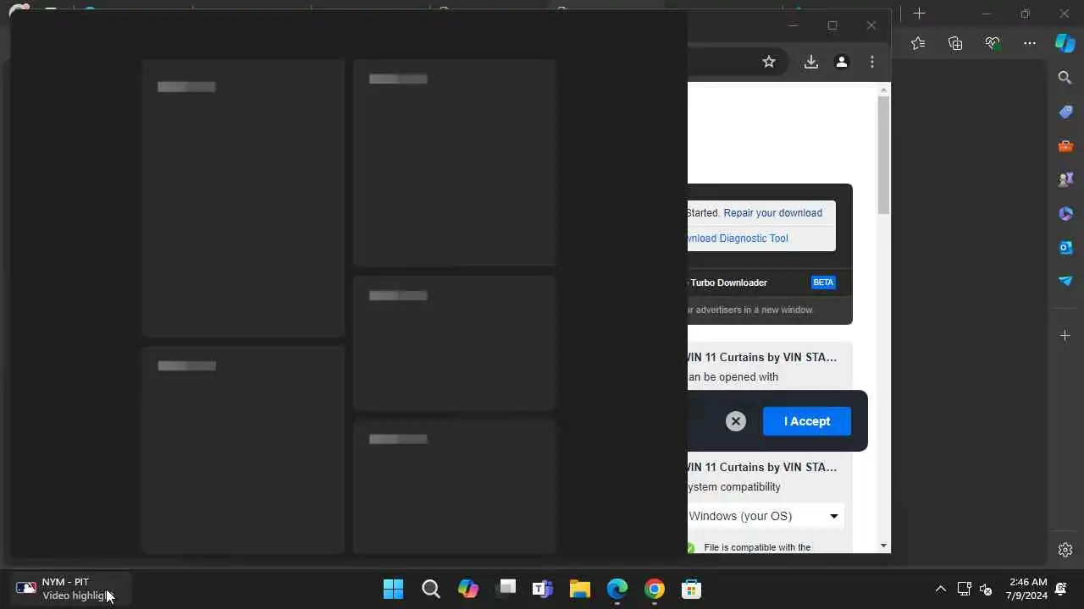This screenshot has width=1084, height=609.
Task: Click the scrollbar down arrow in Chrome
Action: [884, 546]
